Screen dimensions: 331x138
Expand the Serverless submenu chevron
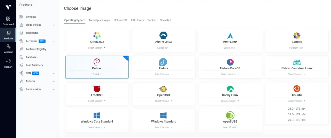[x=54, y=41]
